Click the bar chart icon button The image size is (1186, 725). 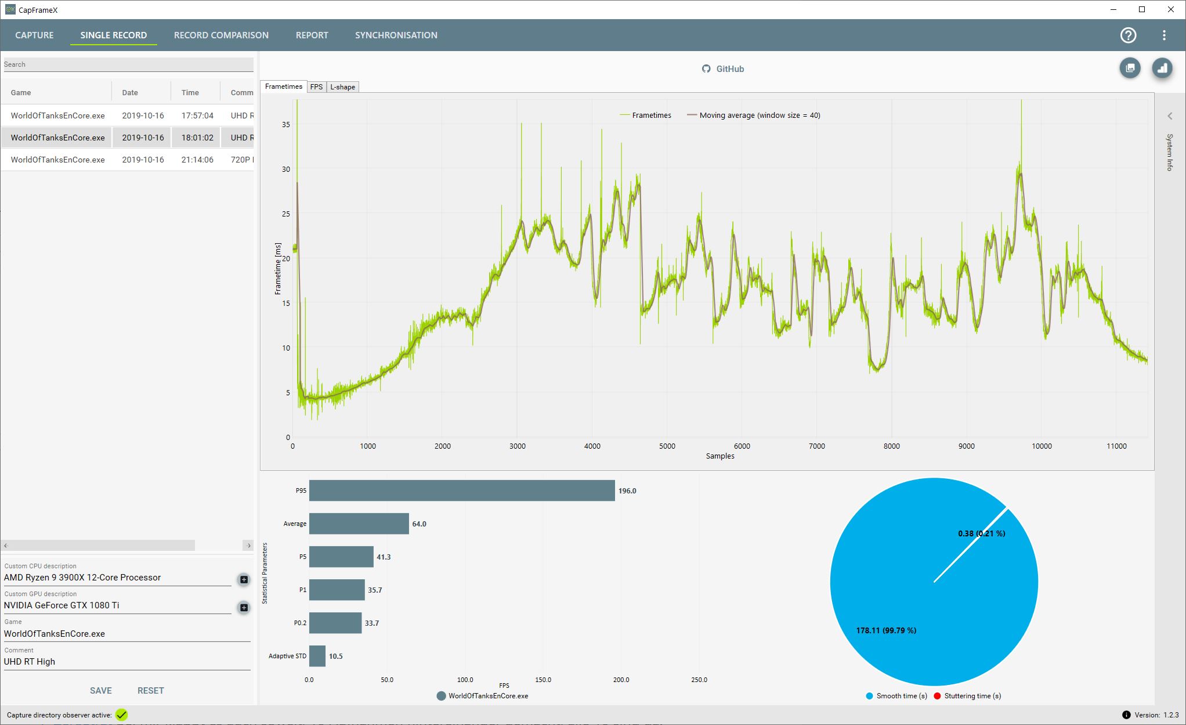point(1162,68)
